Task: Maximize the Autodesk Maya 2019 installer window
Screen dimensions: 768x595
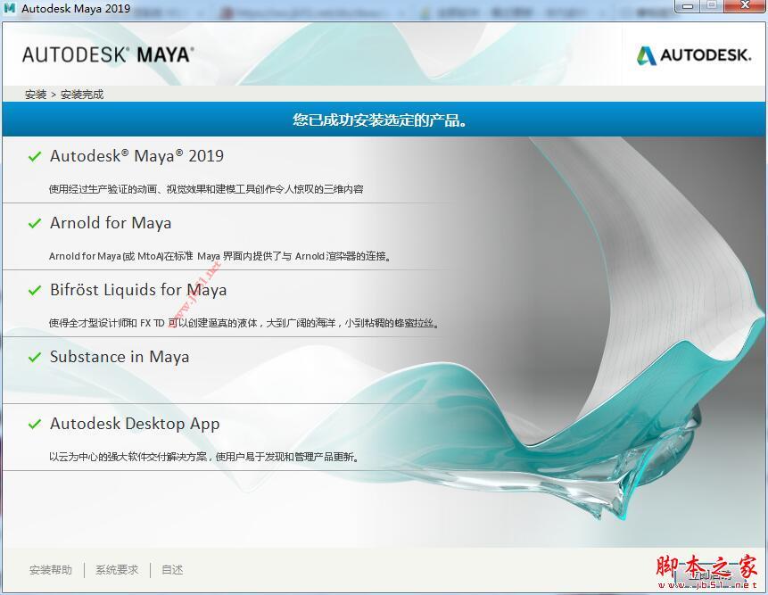Action: click(712, 6)
